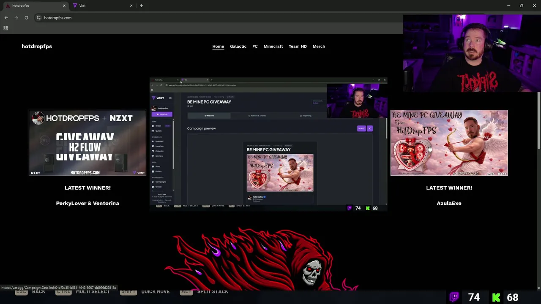This screenshot has width=541, height=304.
Task: Open the Home navigation item
Action: [x=218, y=46]
